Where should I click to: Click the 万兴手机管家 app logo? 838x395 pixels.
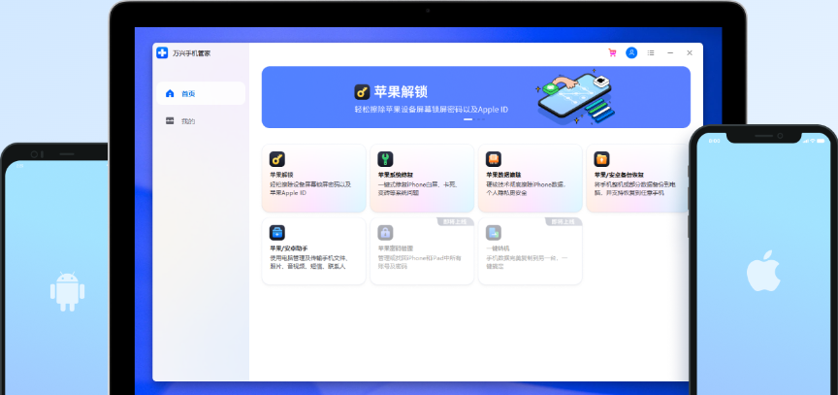[x=162, y=52]
